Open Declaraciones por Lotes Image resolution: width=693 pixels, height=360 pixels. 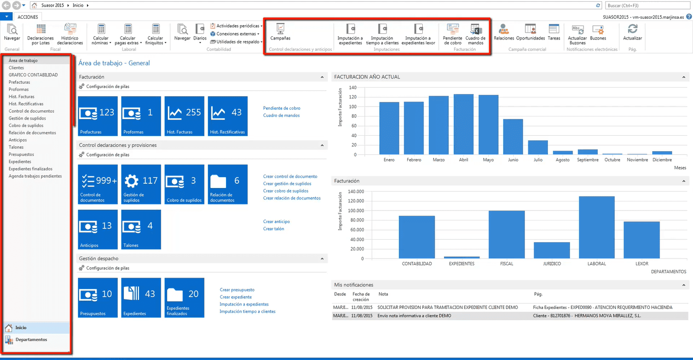(40, 34)
